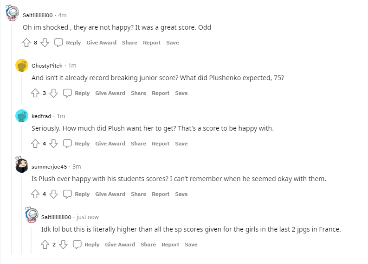Downvote Saltiiiiiiiii00's "Oh im shocked" comment
Screen dimensions: 368x264
45,43
